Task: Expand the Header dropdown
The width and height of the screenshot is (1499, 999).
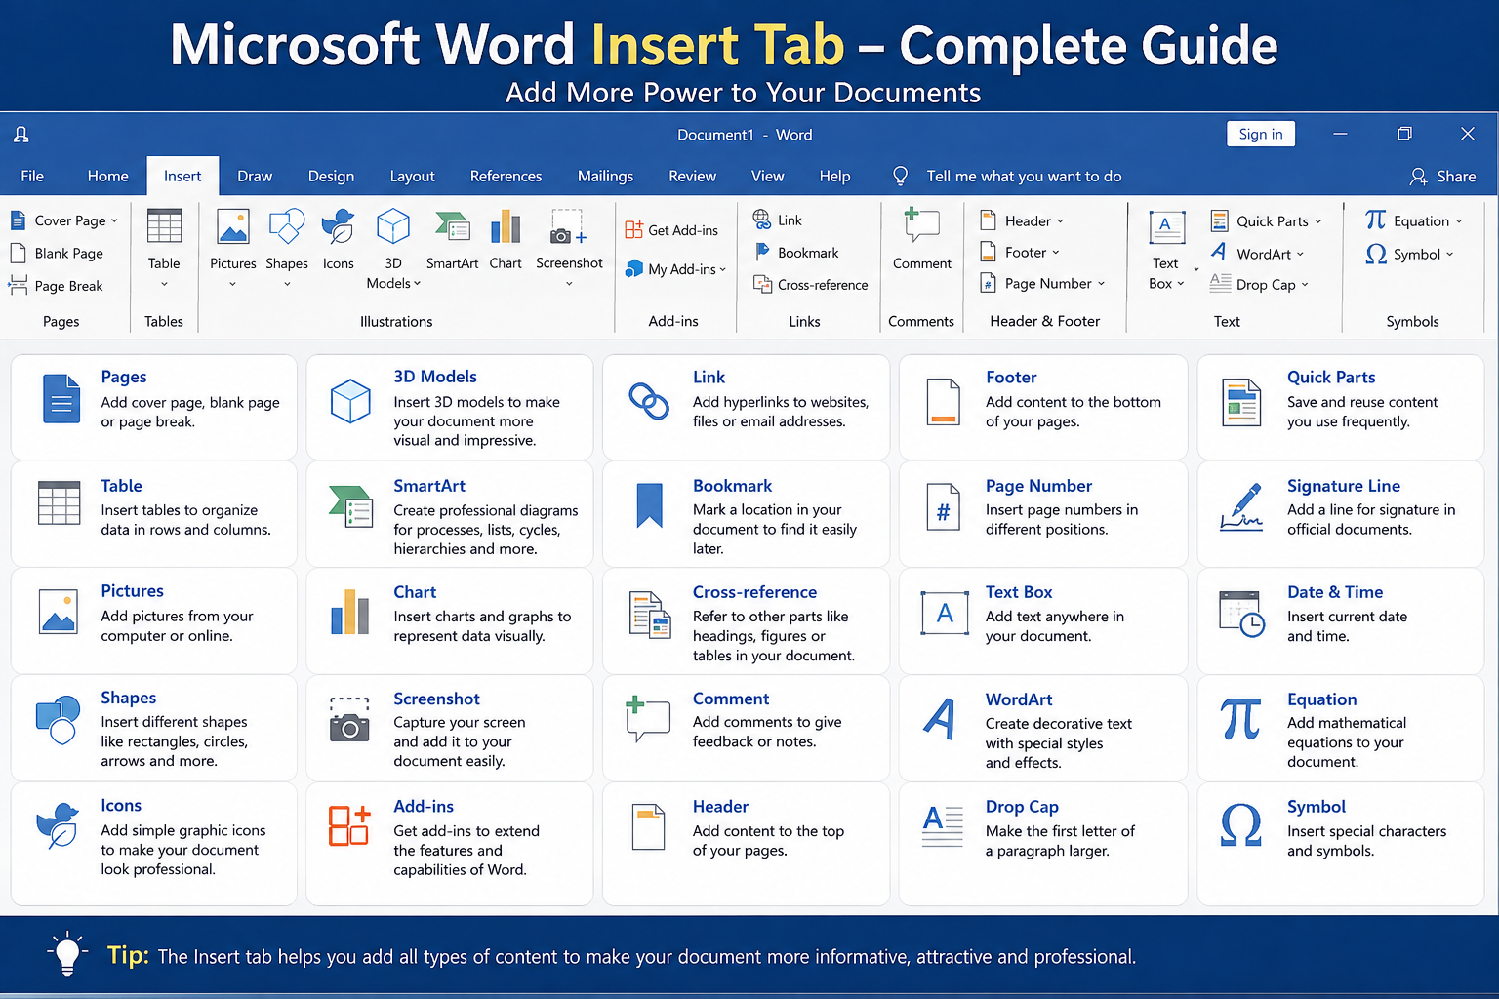Action: click(1060, 221)
